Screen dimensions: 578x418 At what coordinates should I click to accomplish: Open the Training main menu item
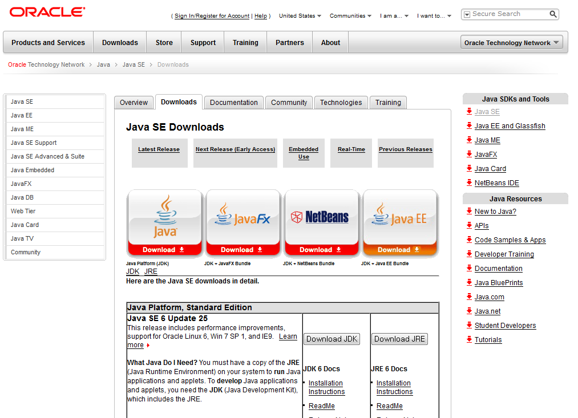tap(245, 42)
